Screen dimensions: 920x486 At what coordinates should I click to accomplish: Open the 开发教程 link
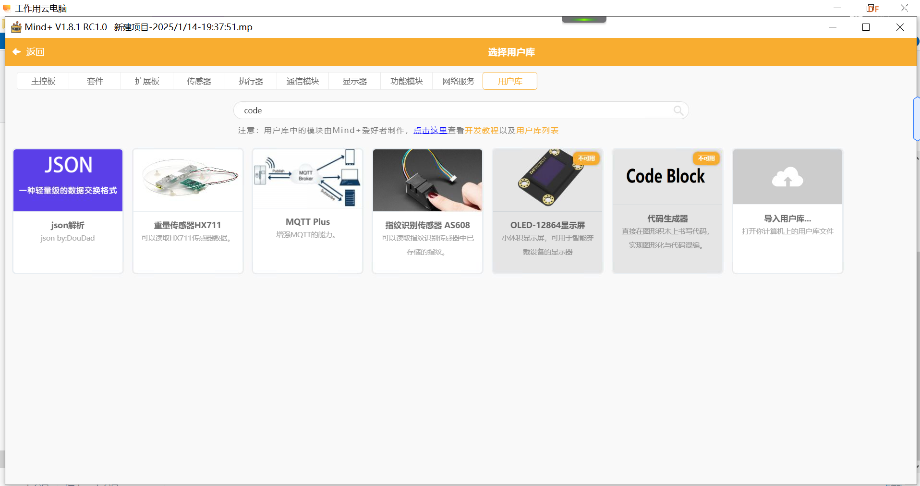[x=482, y=131]
